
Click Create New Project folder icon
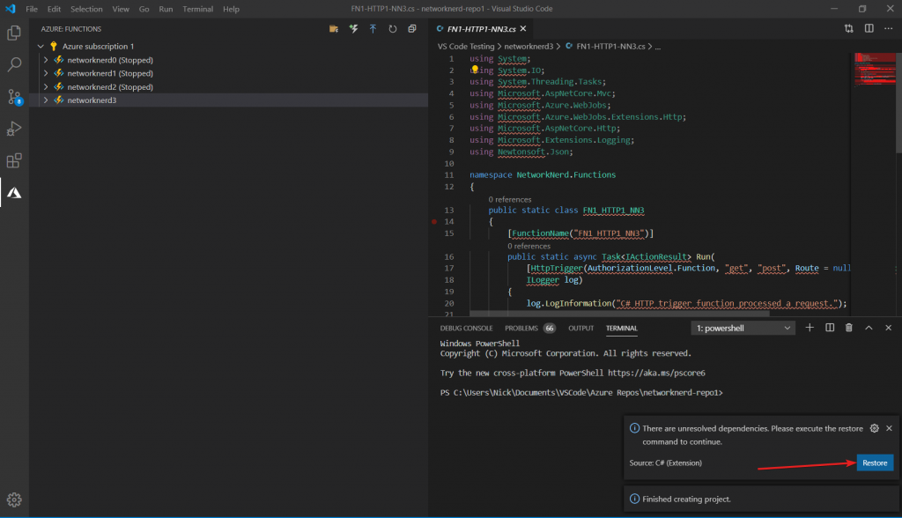[x=334, y=29]
